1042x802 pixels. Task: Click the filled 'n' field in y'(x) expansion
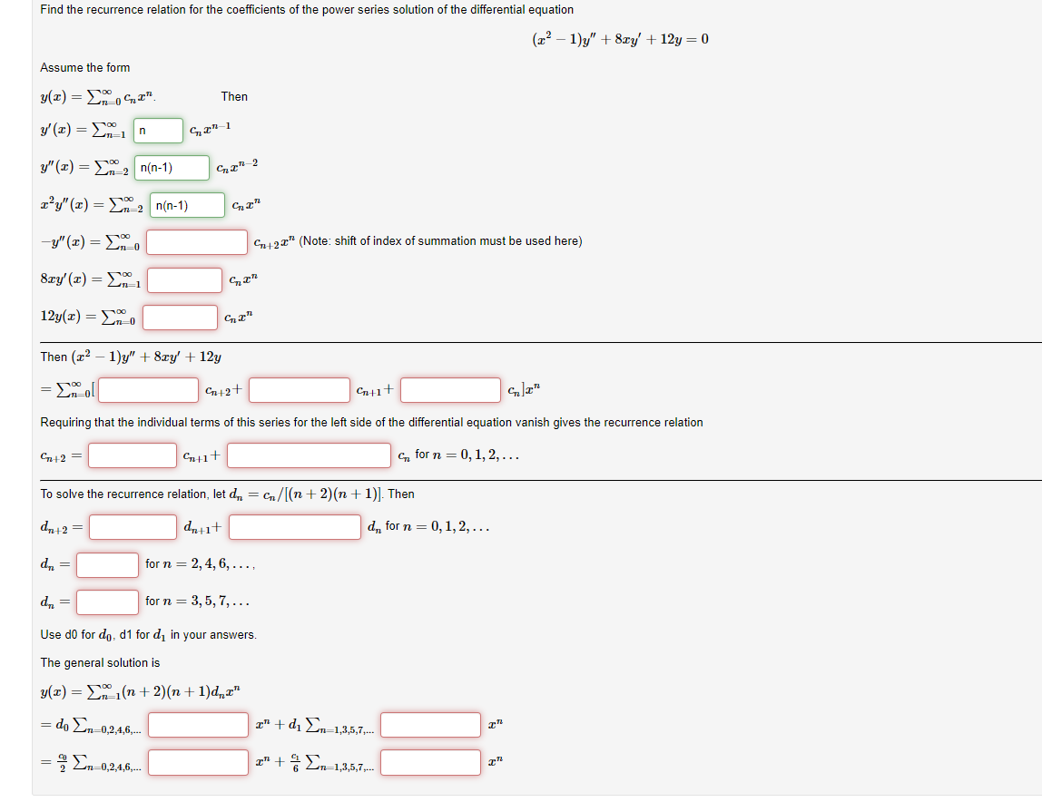coord(157,130)
